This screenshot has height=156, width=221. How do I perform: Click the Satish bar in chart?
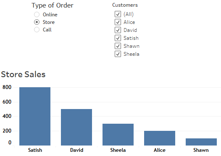coord(35,116)
